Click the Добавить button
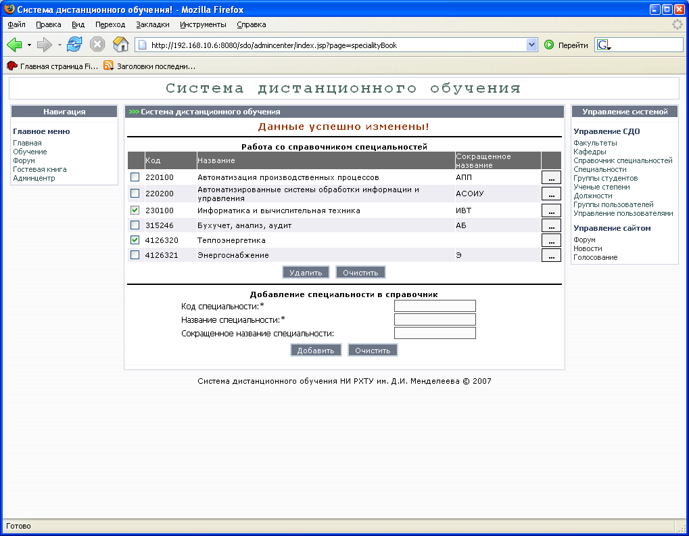The width and height of the screenshot is (689, 536). tap(316, 351)
